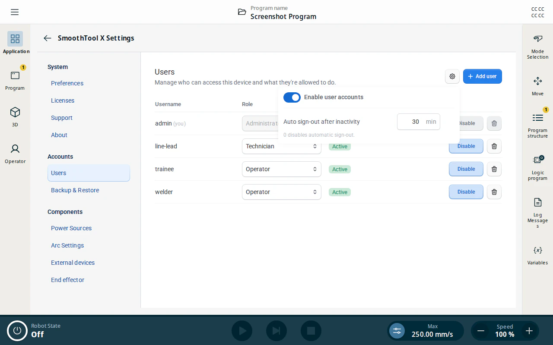Image resolution: width=553 pixels, height=345 pixels.
Task: Toggle Enable user accounts switch
Action: coord(292,97)
